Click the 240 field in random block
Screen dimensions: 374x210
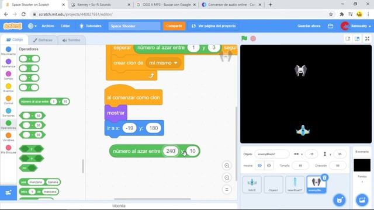pos(171,151)
